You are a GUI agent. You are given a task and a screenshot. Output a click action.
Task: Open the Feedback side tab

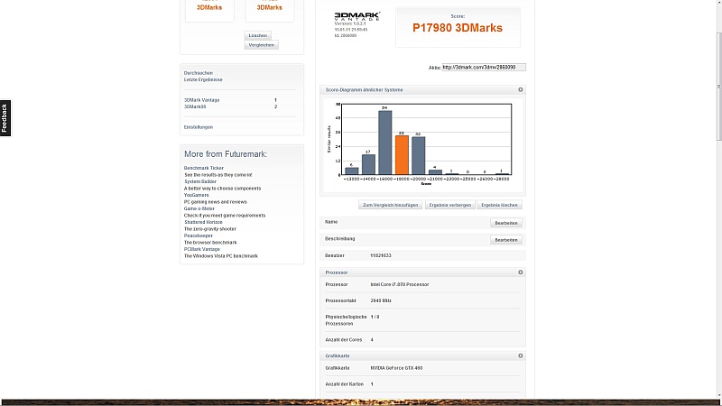(5, 118)
